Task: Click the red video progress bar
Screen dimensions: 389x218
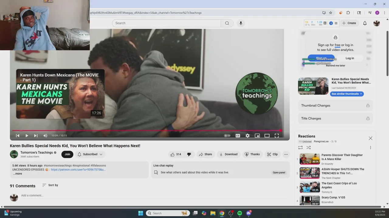Action: coord(146,130)
